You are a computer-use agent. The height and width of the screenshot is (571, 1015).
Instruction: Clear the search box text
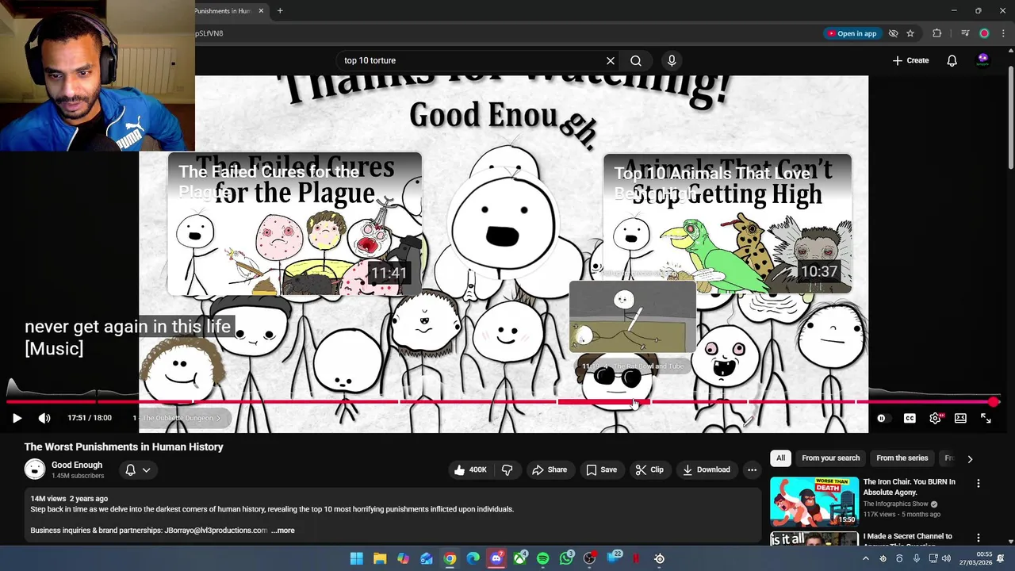click(x=611, y=60)
